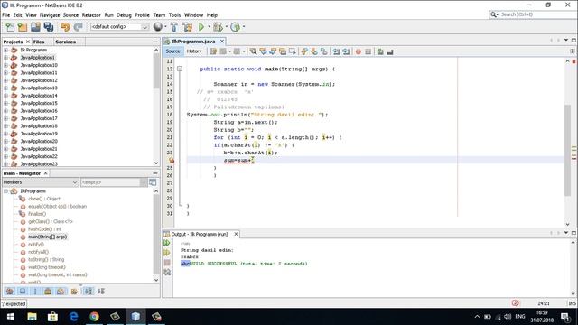Open dropdown arrow next to Run Project
The width and height of the screenshot is (578, 325).
point(209,26)
